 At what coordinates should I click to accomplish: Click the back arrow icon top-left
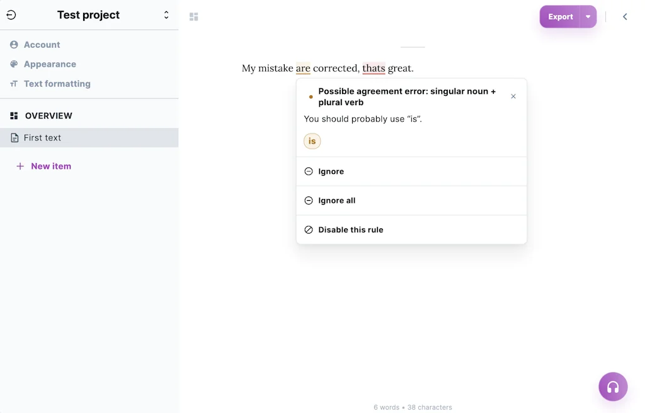[x=11, y=14]
